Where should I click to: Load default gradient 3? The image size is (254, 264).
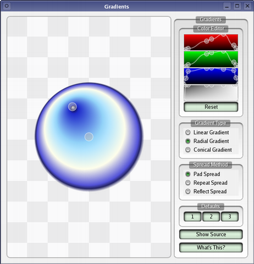pos(230,217)
